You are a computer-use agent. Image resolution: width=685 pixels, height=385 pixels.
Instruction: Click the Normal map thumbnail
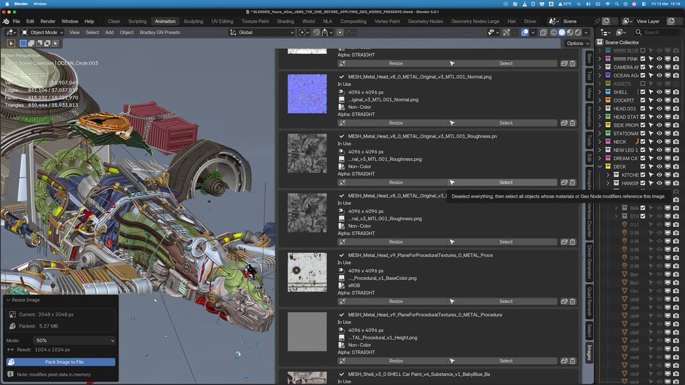click(x=307, y=94)
